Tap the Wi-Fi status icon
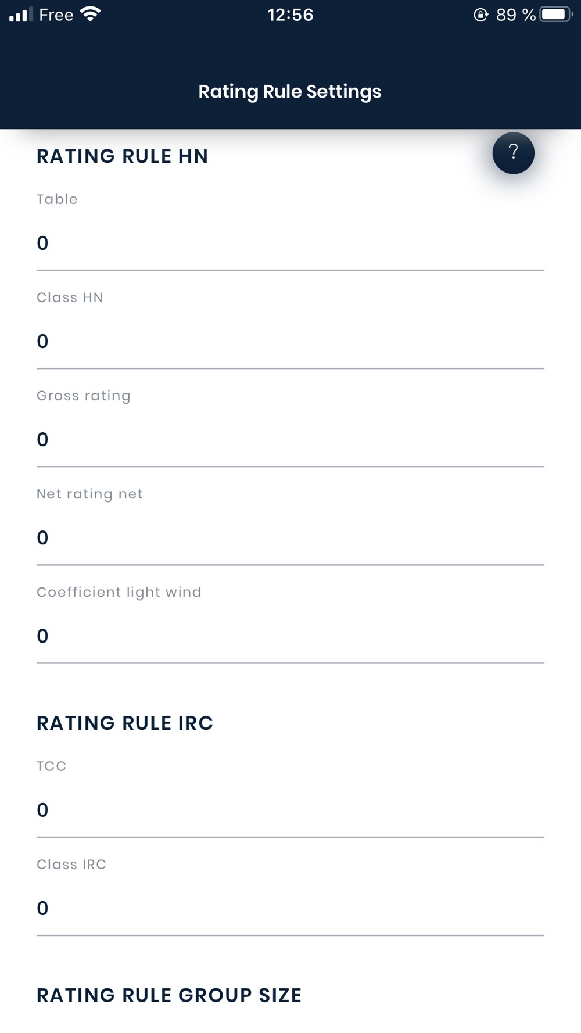The height and width of the screenshot is (1033, 581). pos(91,15)
